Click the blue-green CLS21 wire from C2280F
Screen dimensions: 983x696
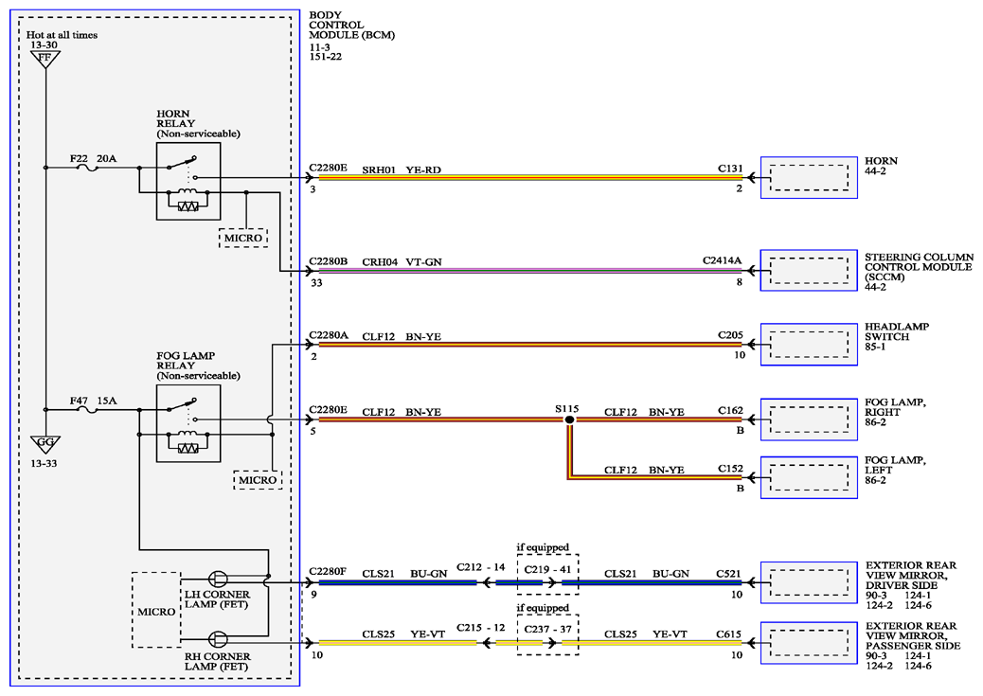[x=398, y=582]
